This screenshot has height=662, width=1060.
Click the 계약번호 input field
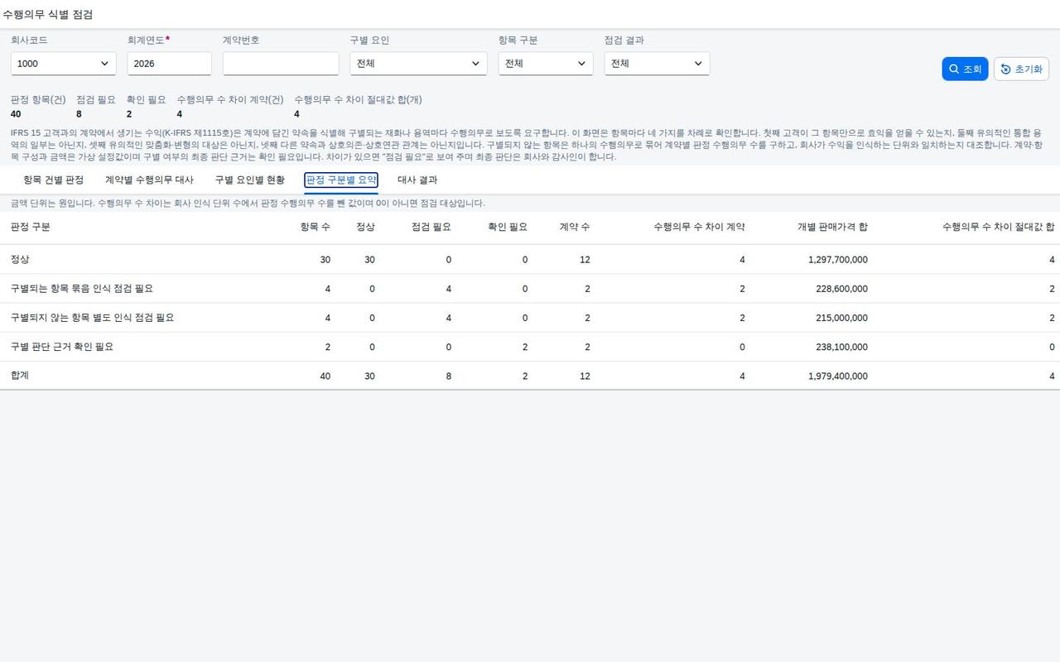pyautogui.click(x=281, y=64)
